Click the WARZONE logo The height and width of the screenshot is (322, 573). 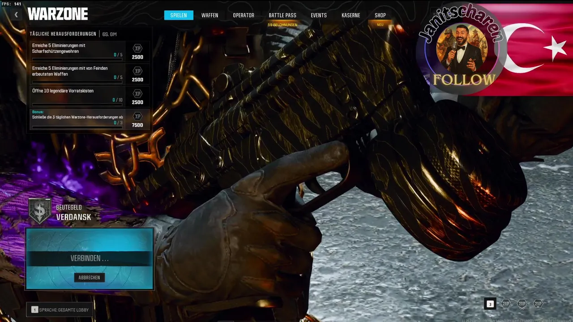point(58,14)
